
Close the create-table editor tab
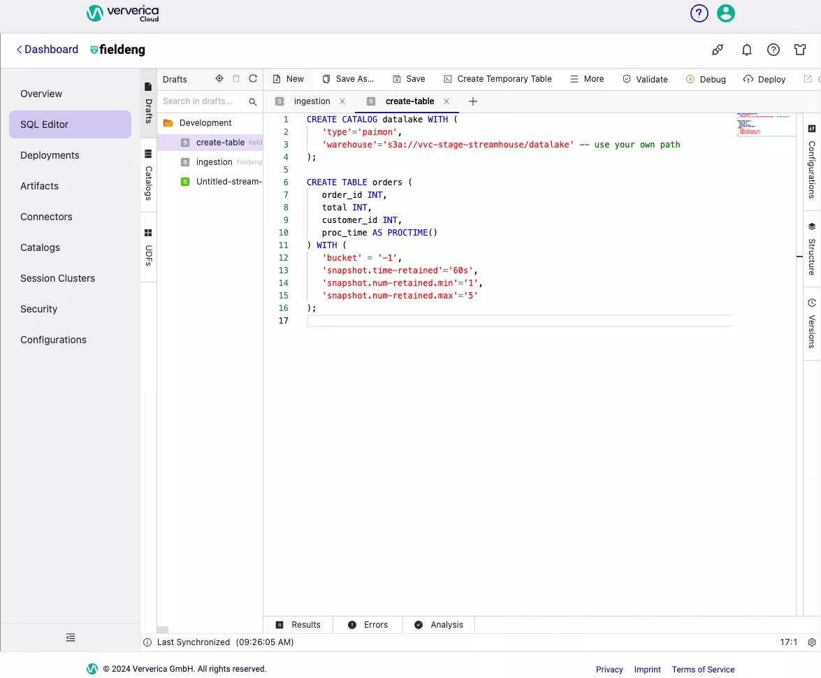446,101
